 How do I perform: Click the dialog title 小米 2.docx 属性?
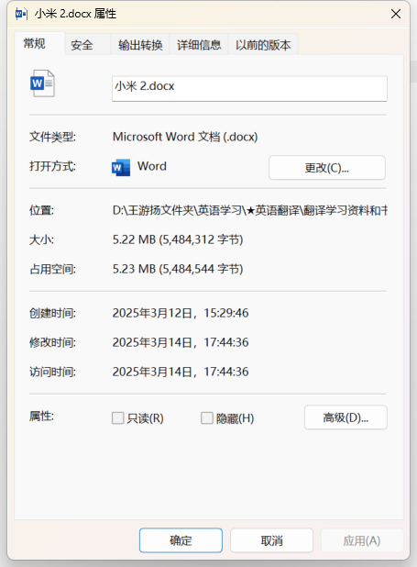tap(75, 14)
